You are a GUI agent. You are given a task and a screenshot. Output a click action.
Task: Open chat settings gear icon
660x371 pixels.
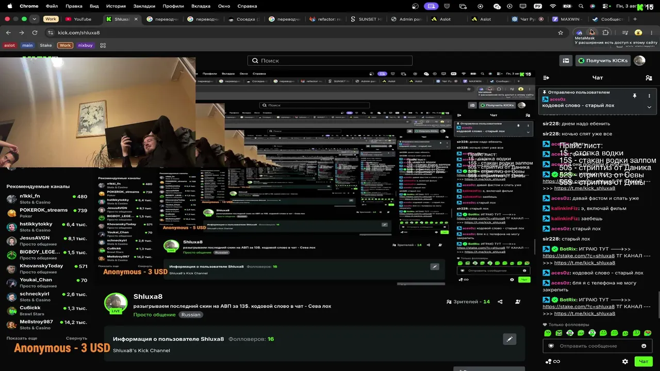click(625, 362)
